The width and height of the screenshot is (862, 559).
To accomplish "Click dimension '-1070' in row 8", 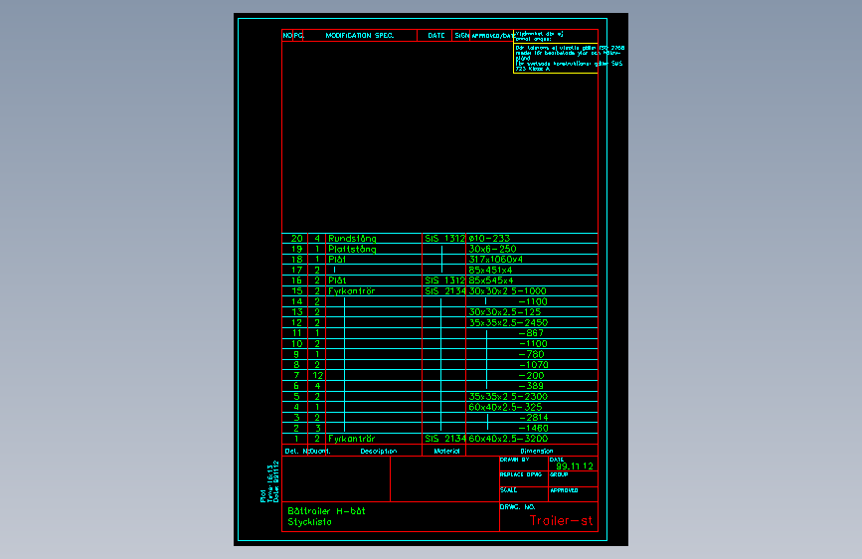I will 533,365.
